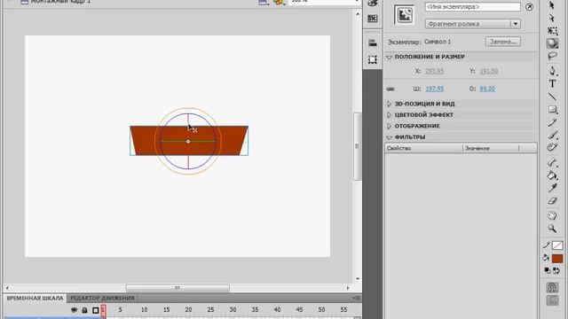Switch to РЕДАКТОР ДВИЖЕНИЯ tab
568x319 pixels.
(x=103, y=298)
